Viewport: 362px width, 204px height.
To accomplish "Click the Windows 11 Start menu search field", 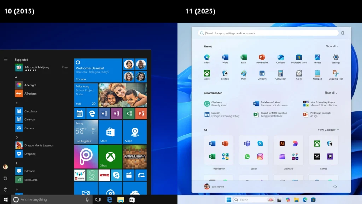I will (x=268, y=33).
